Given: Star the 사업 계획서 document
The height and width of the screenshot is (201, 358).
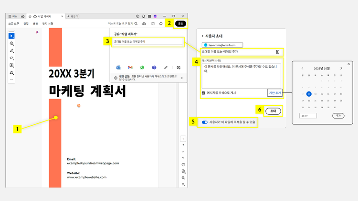Looking at the screenshot, I should tap(30, 16).
